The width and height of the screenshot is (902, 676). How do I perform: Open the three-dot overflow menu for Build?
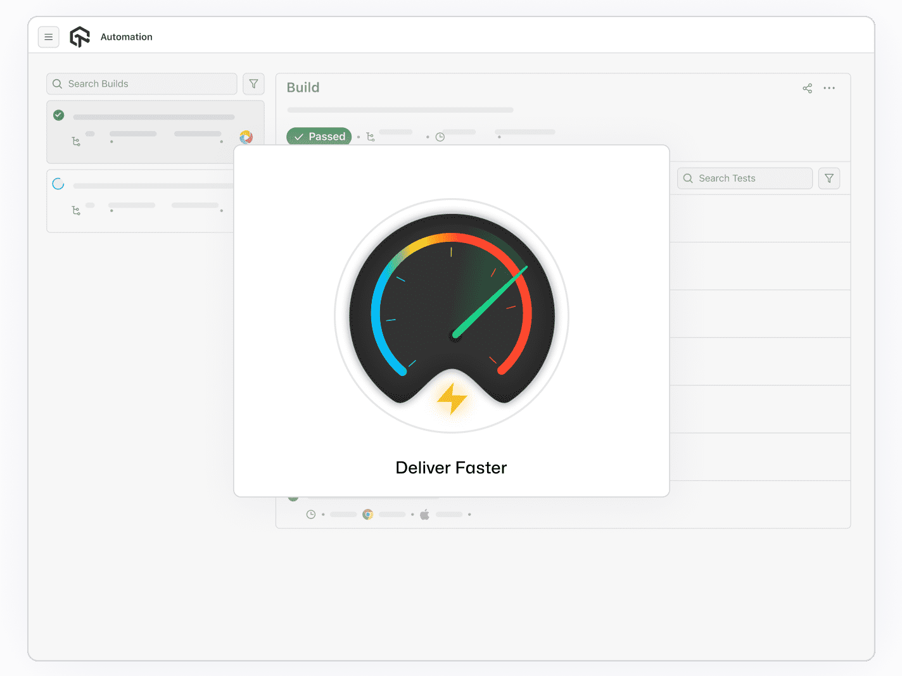click(x=830, y=88)
